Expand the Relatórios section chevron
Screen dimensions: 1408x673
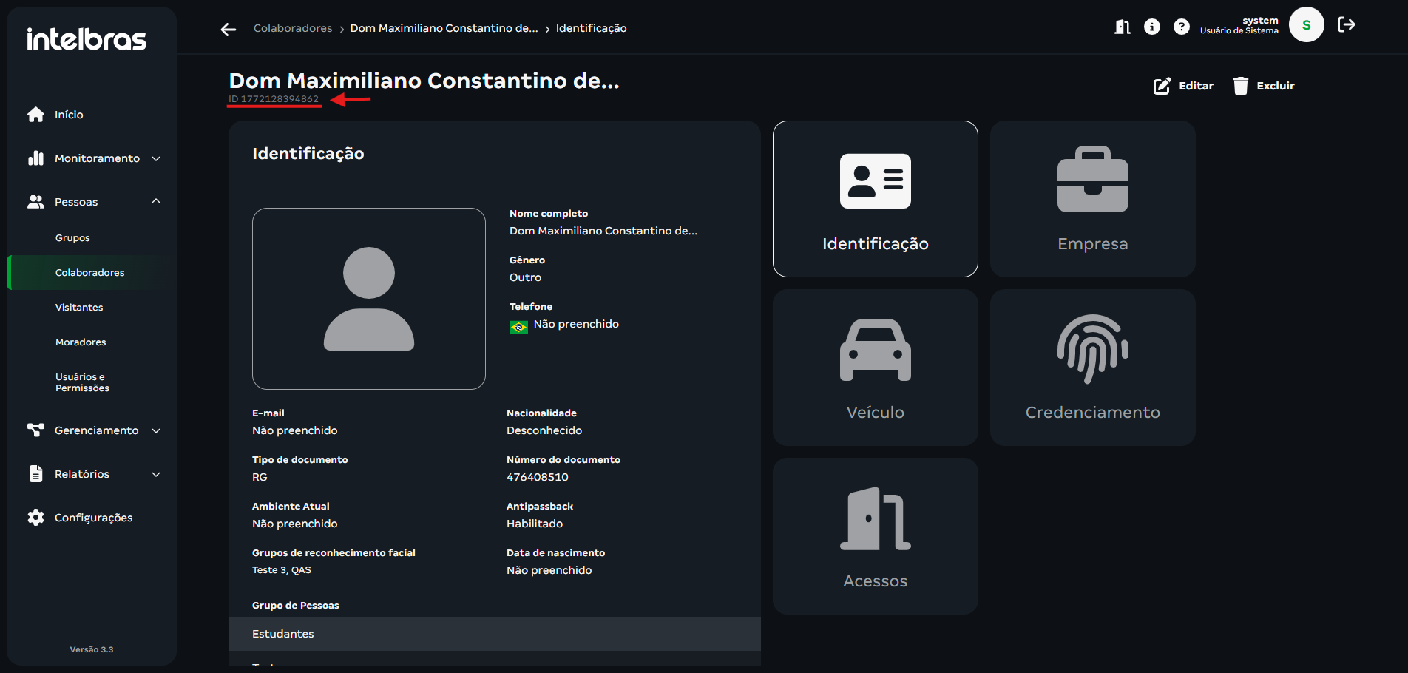pyautogui.click(x=156, y=474)
